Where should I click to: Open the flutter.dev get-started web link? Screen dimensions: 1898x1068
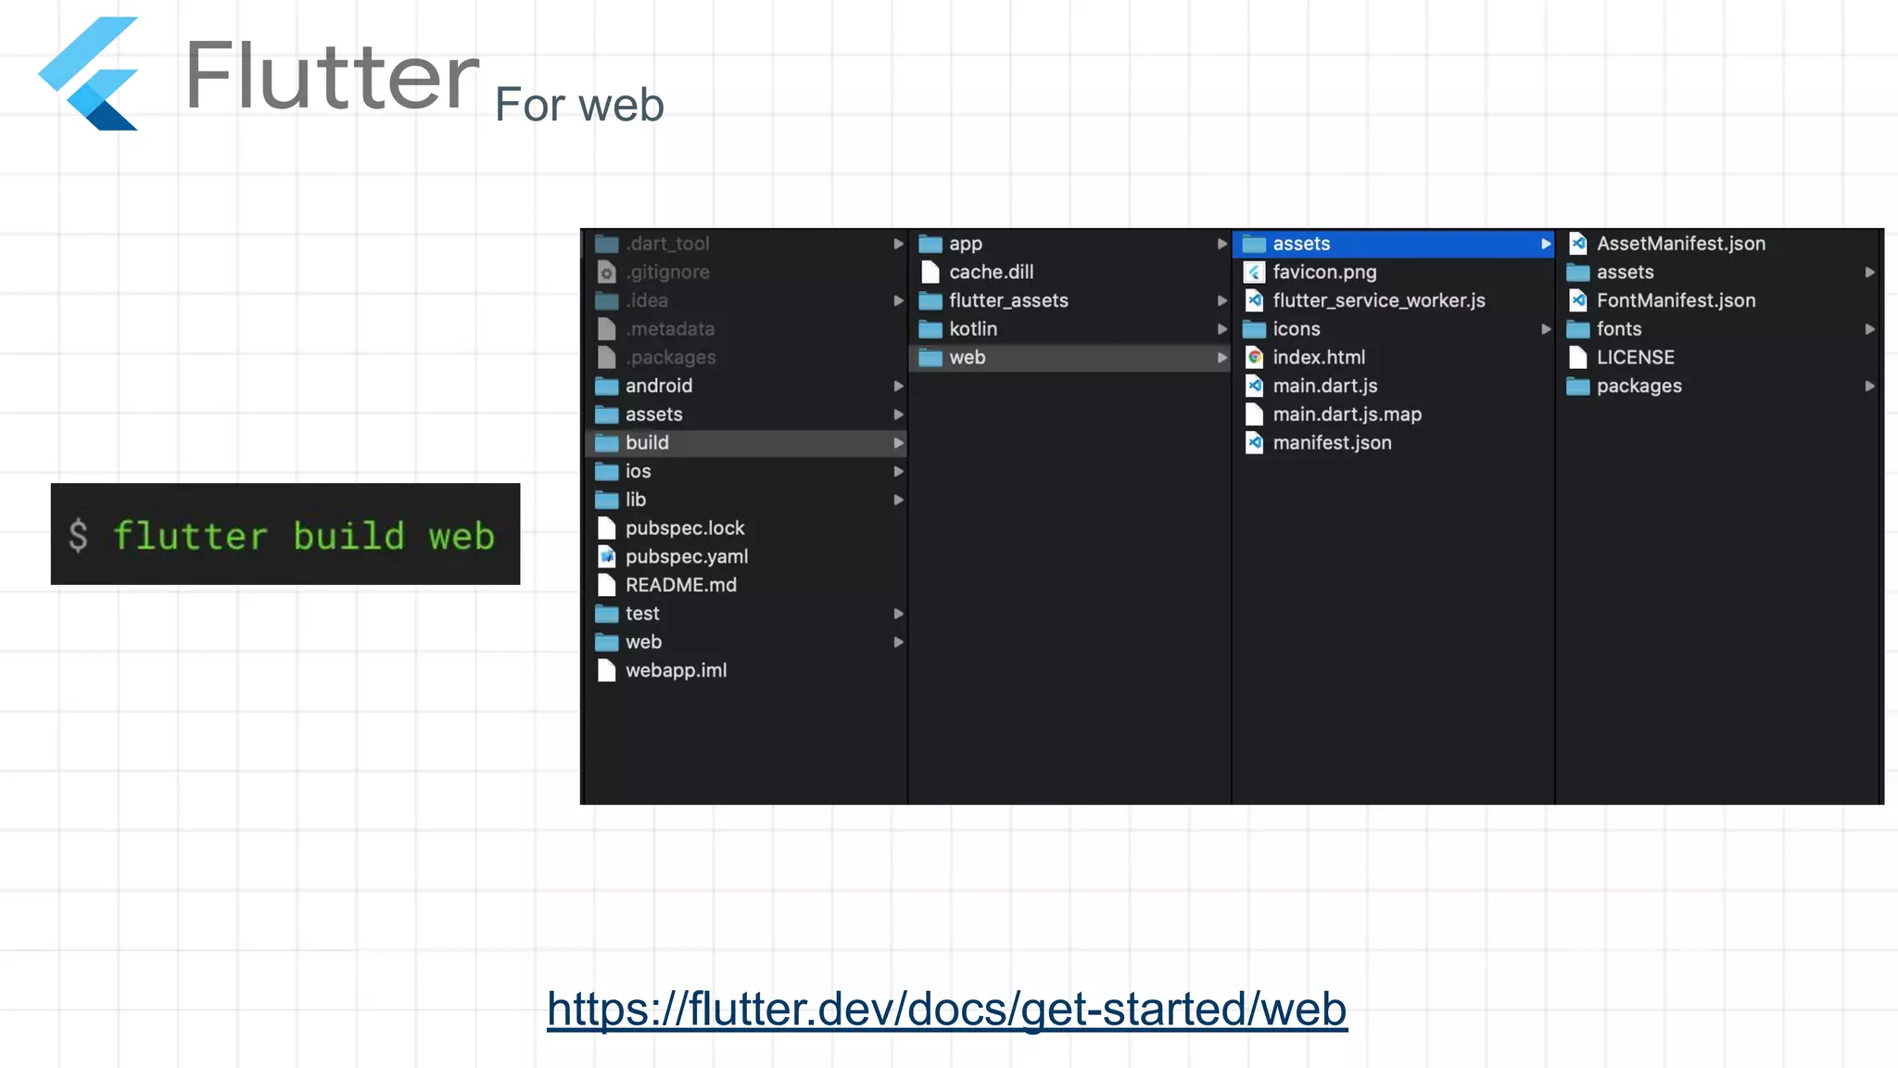tap(946, 1009)
